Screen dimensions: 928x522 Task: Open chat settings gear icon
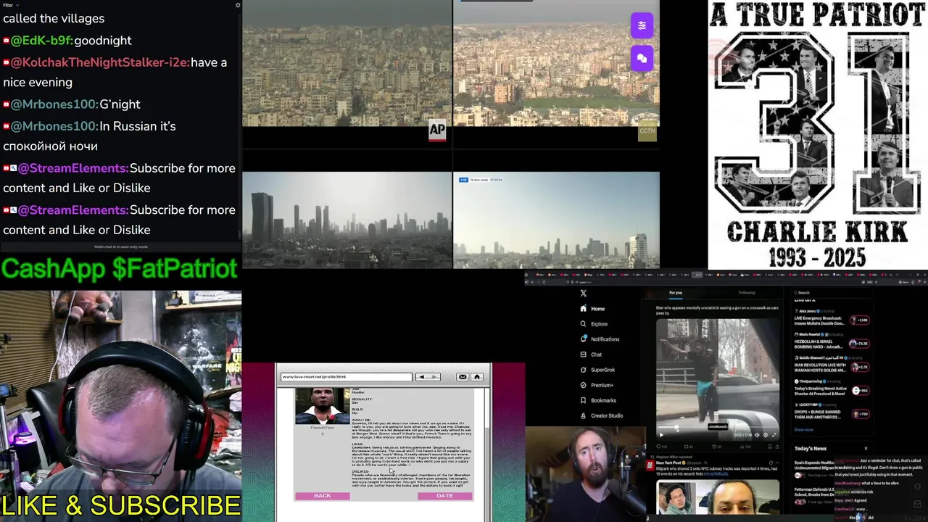pos(237,5)
